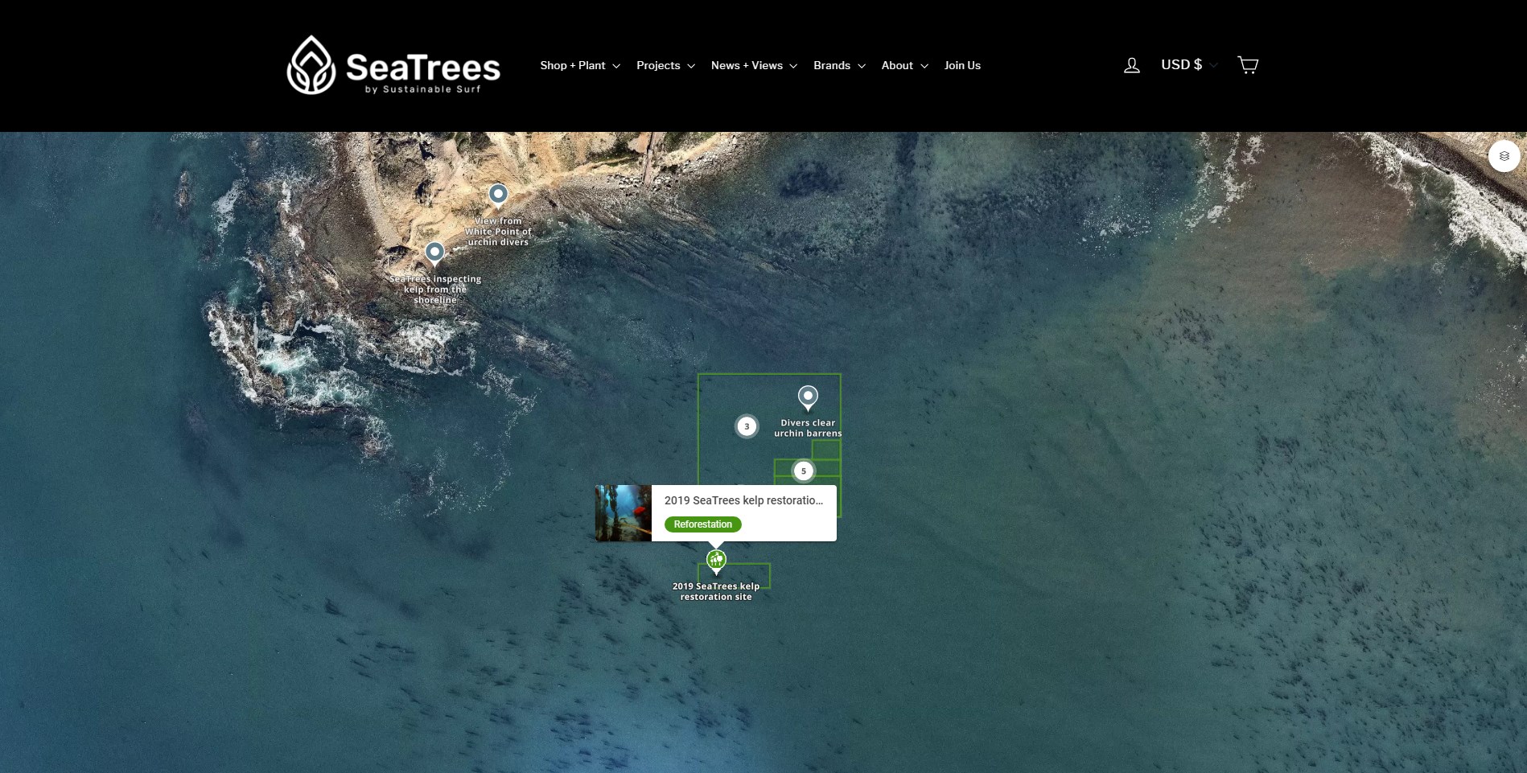Screen dimensions: 1527x773
Task: Click the SeaTrees logo
Action: click(393, 65)
